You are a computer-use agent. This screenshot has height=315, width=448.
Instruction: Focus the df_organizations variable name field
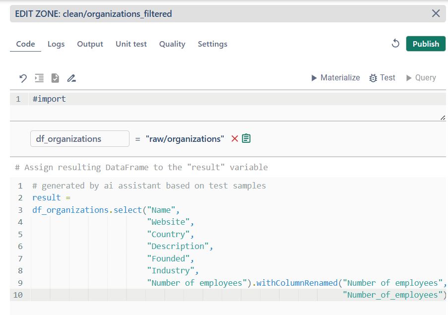tap(80, 139)
